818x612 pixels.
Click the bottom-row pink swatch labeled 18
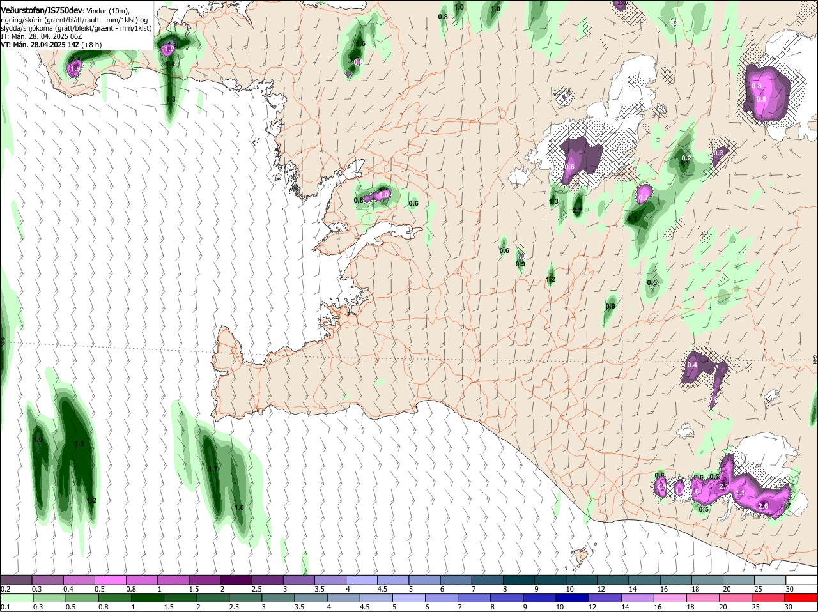click(704, 598)
